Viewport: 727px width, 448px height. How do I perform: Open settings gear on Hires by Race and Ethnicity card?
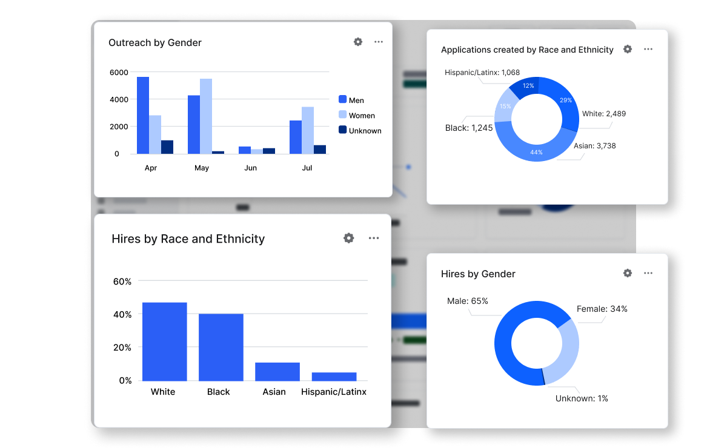pos(348,238)
